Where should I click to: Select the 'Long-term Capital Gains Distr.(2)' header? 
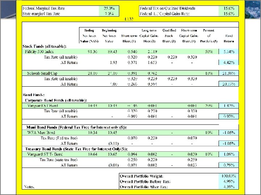pyautogui.click(x=149, y=36)
